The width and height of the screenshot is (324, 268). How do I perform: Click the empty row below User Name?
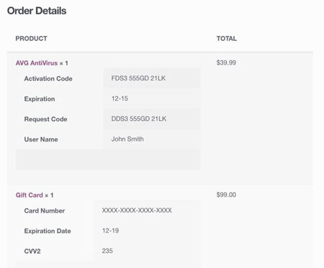tap(108, 160)
